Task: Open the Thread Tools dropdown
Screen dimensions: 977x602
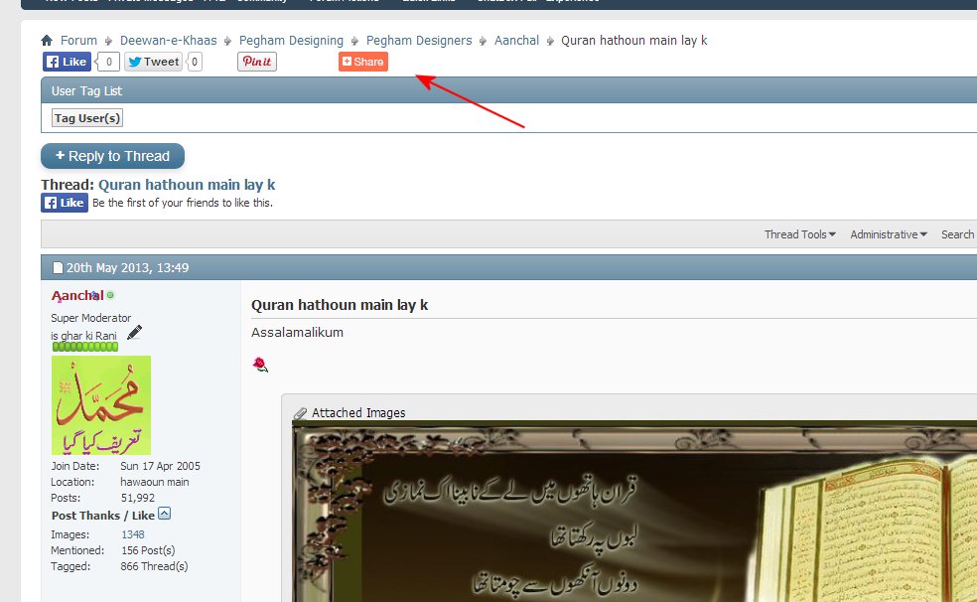Action: tap(800, 234)
